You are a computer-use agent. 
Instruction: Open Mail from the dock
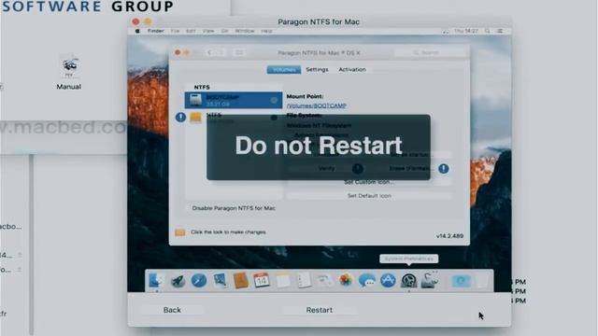(221, 281)
